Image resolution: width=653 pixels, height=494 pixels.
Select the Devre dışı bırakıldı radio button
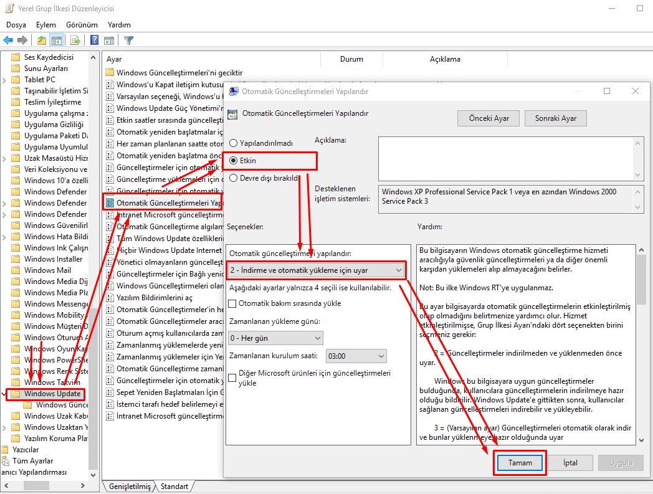(x=234, y=178)
